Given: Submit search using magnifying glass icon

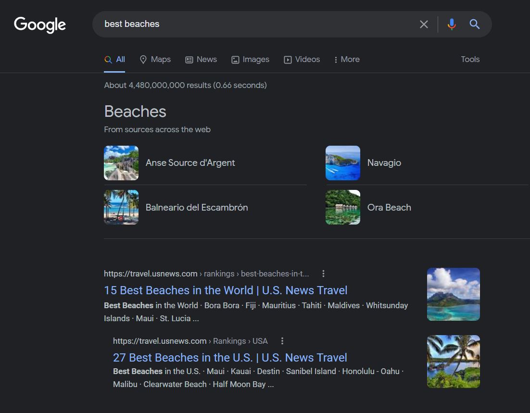Looking at the screenshot, I should 475,24.
